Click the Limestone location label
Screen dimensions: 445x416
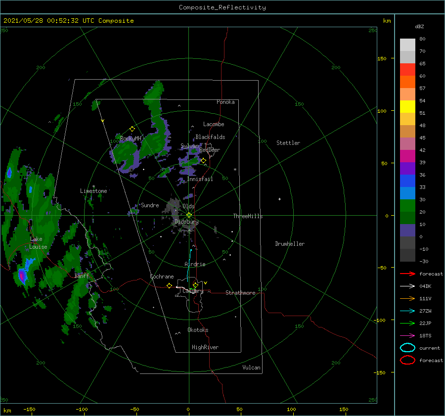pyautogui.click(x=93, y=191)
